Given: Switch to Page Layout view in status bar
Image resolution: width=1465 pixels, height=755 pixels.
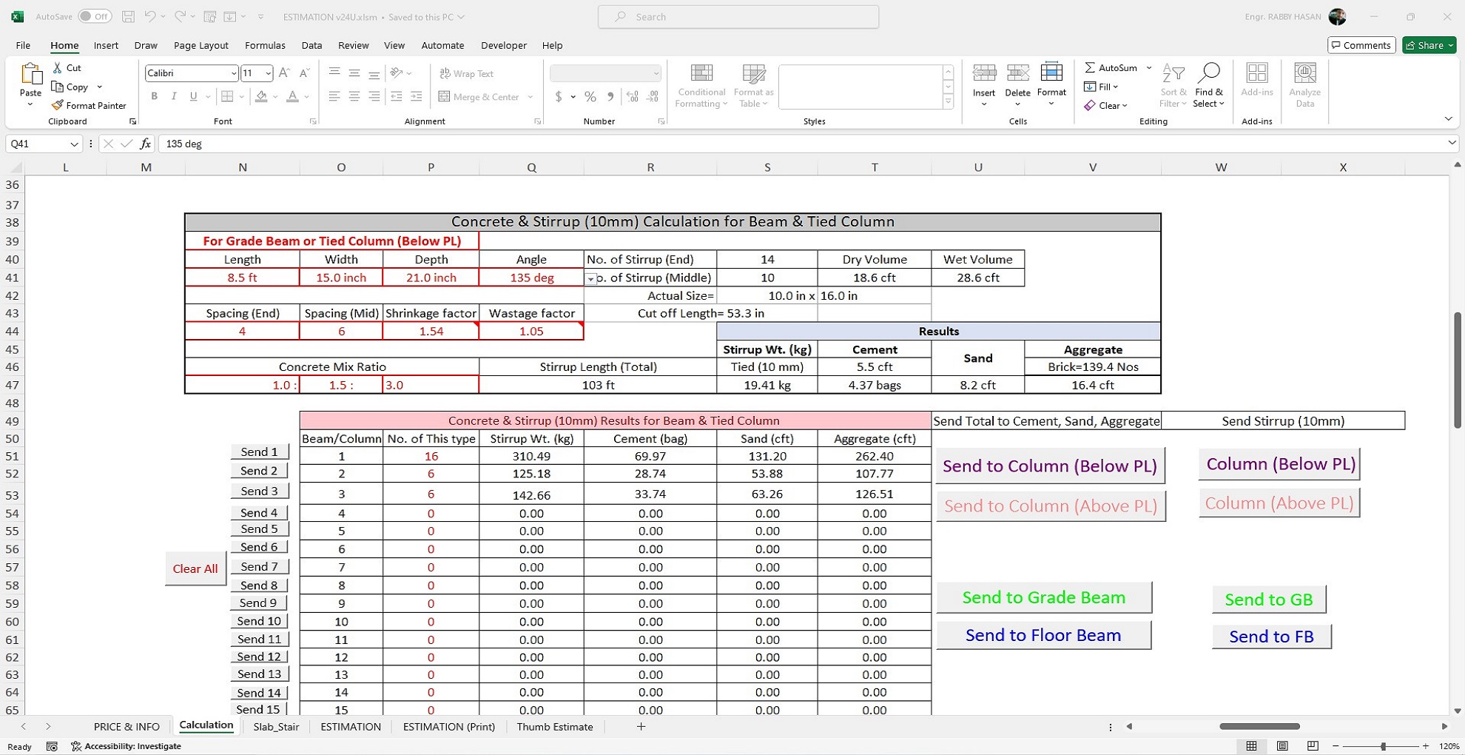Looking at the screenshot, I should pos(1282,746).
